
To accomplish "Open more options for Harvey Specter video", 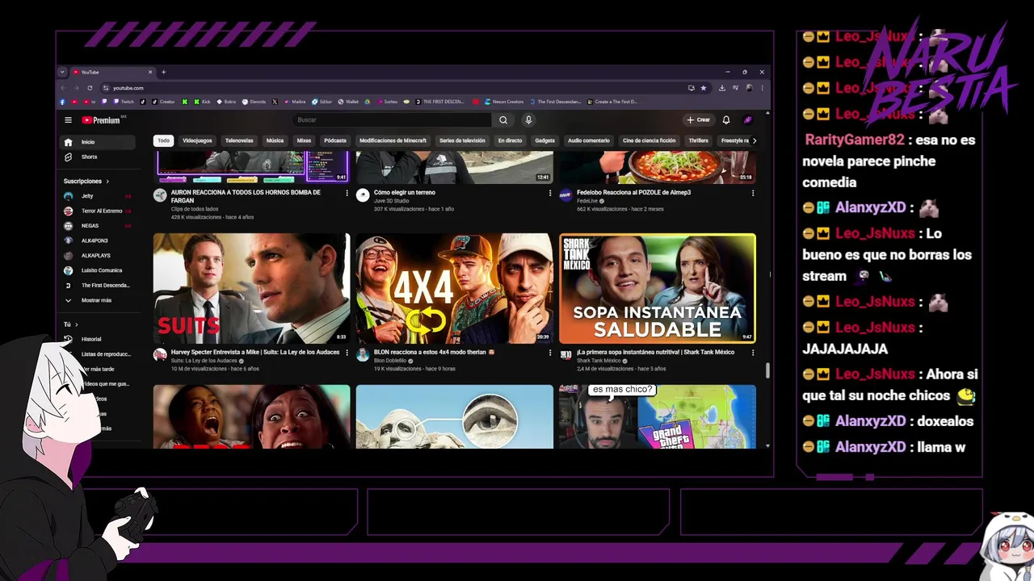I will 347,353.
